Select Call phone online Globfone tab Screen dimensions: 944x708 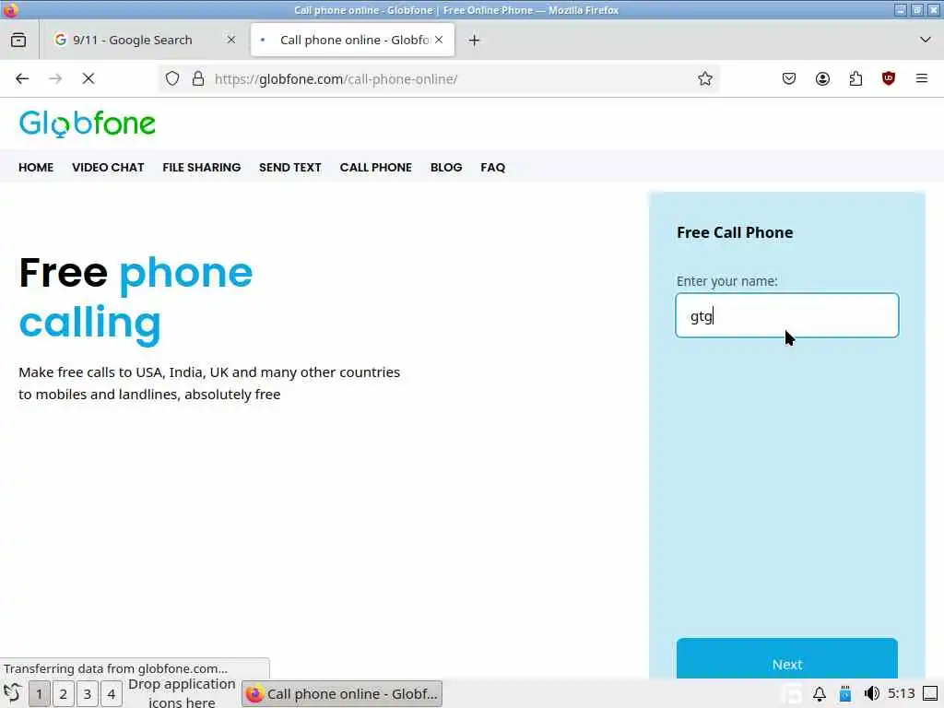[353, 40]
